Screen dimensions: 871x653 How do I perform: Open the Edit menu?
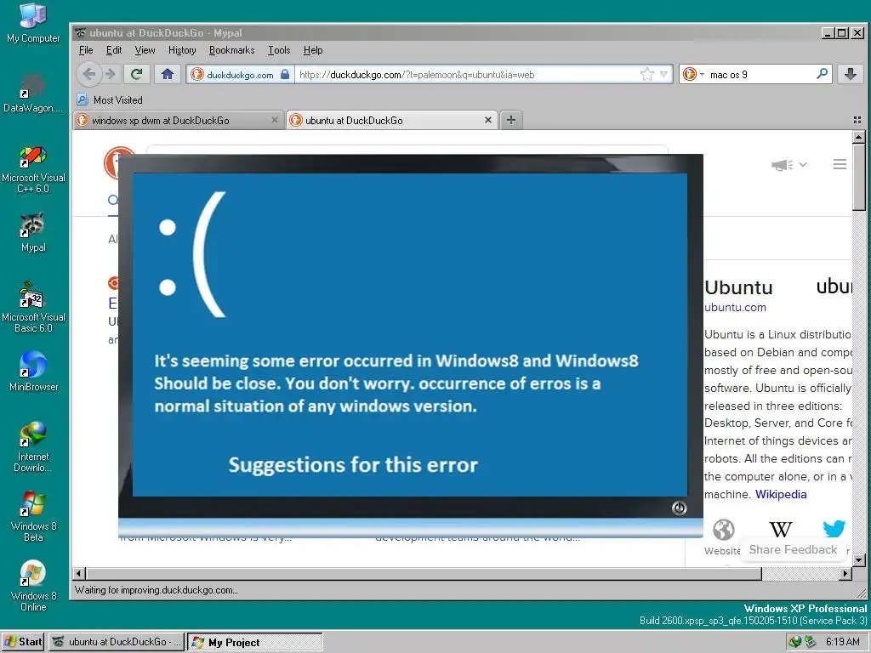click(114, 50)
